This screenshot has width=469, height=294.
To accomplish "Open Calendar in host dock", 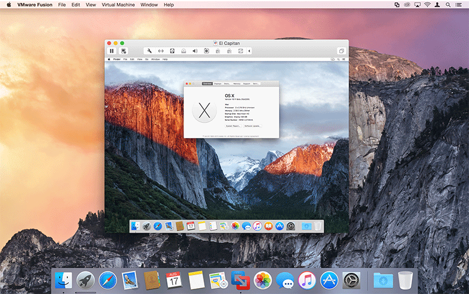I will point(174,281).
